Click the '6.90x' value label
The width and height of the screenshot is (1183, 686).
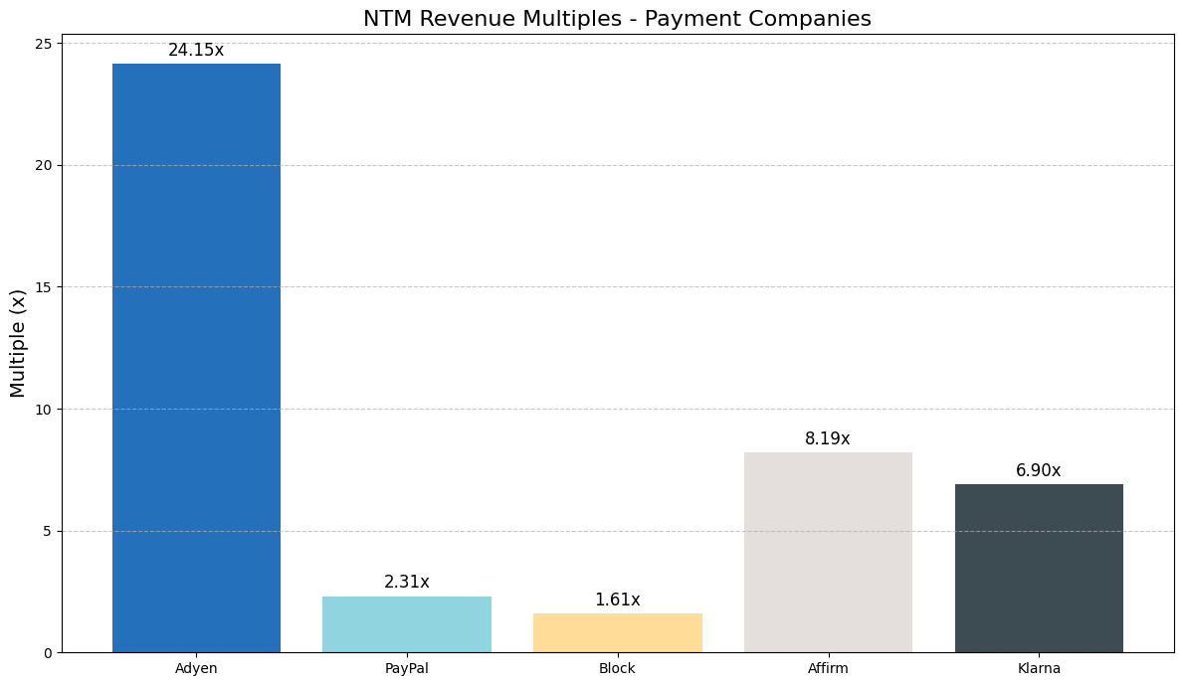coord(1039,470)
